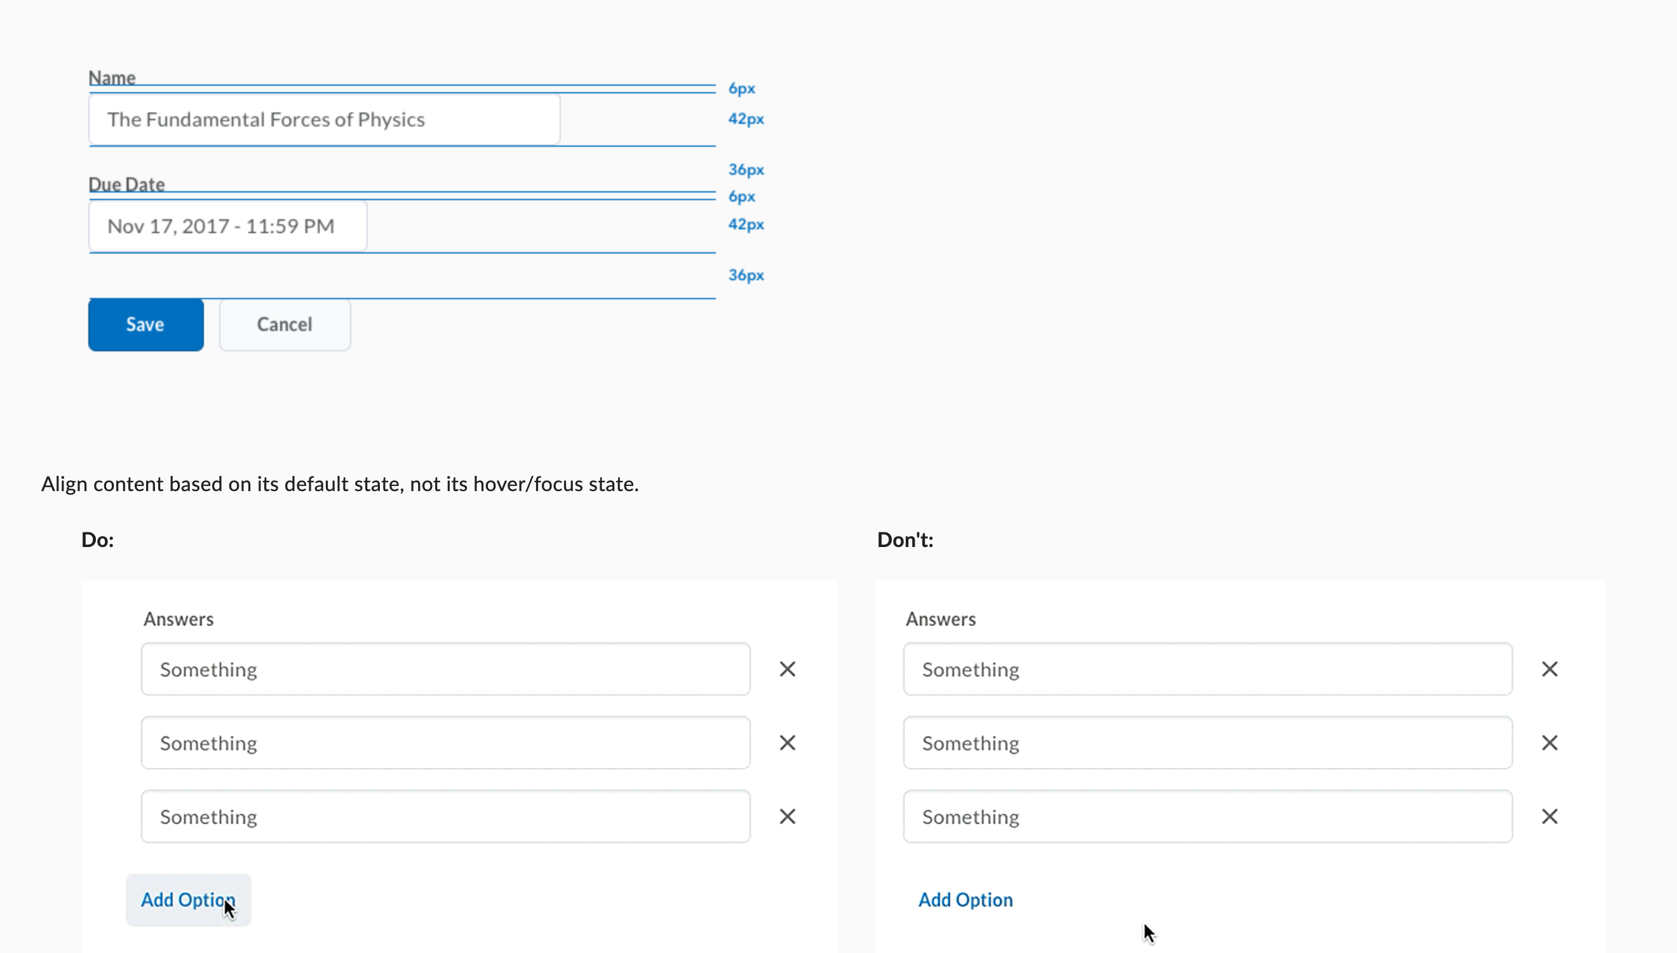Click the sentence about aligning content default state
The width and height of the screenshot is (1677, 953).
coord(340,484)
